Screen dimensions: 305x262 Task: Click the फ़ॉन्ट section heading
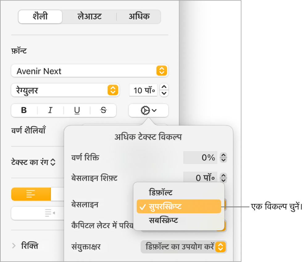[x=19, y=51]
